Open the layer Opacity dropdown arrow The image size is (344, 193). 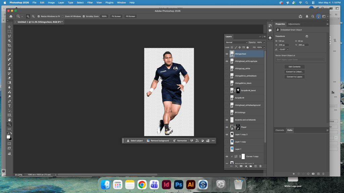264,43
